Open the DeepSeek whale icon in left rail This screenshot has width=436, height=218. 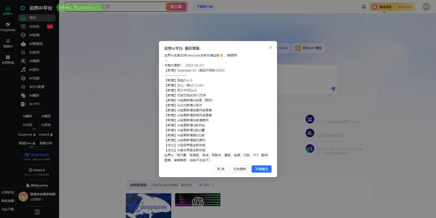(8, 25)
